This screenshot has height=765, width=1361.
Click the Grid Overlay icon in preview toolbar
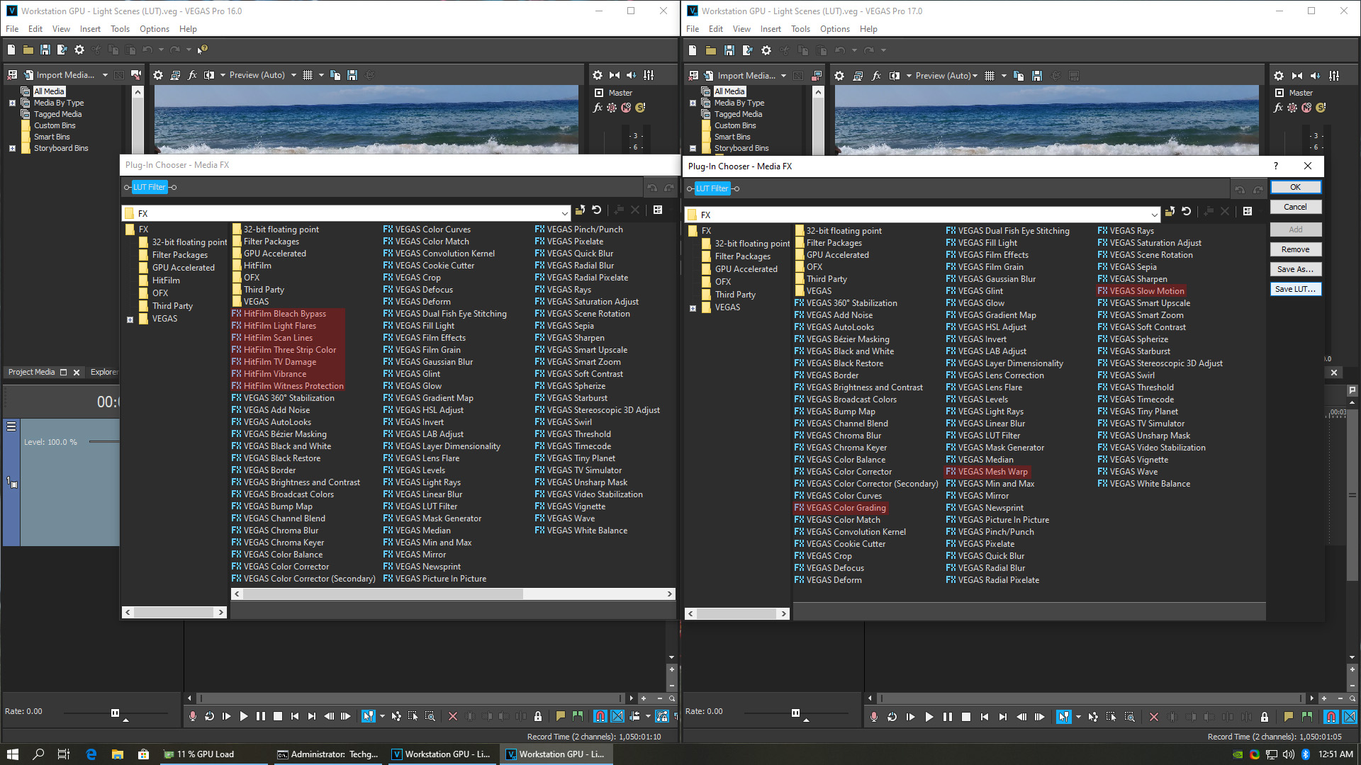pos(309,74)
